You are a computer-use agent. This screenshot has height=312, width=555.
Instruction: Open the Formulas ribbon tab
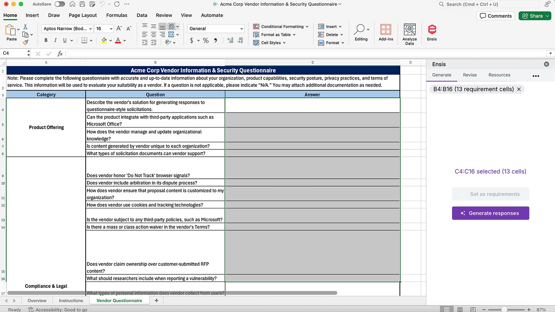click(x=117, y=15)
